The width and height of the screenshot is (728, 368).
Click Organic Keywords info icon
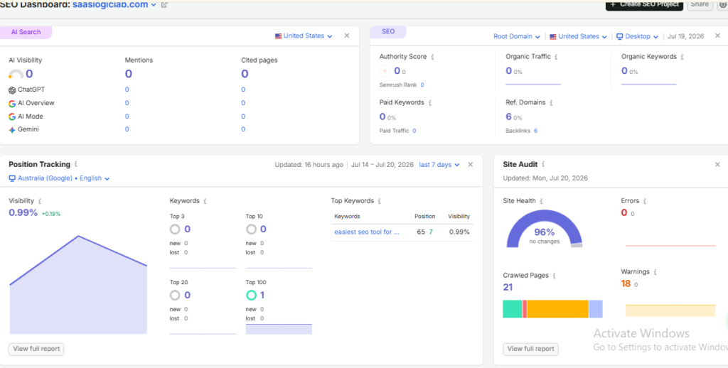pyautogui.click(x=682, y=57)
